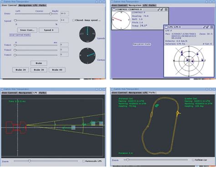Click the 'User Control mode' label
The width and height of the screenshot is (216, 176).
20,35
